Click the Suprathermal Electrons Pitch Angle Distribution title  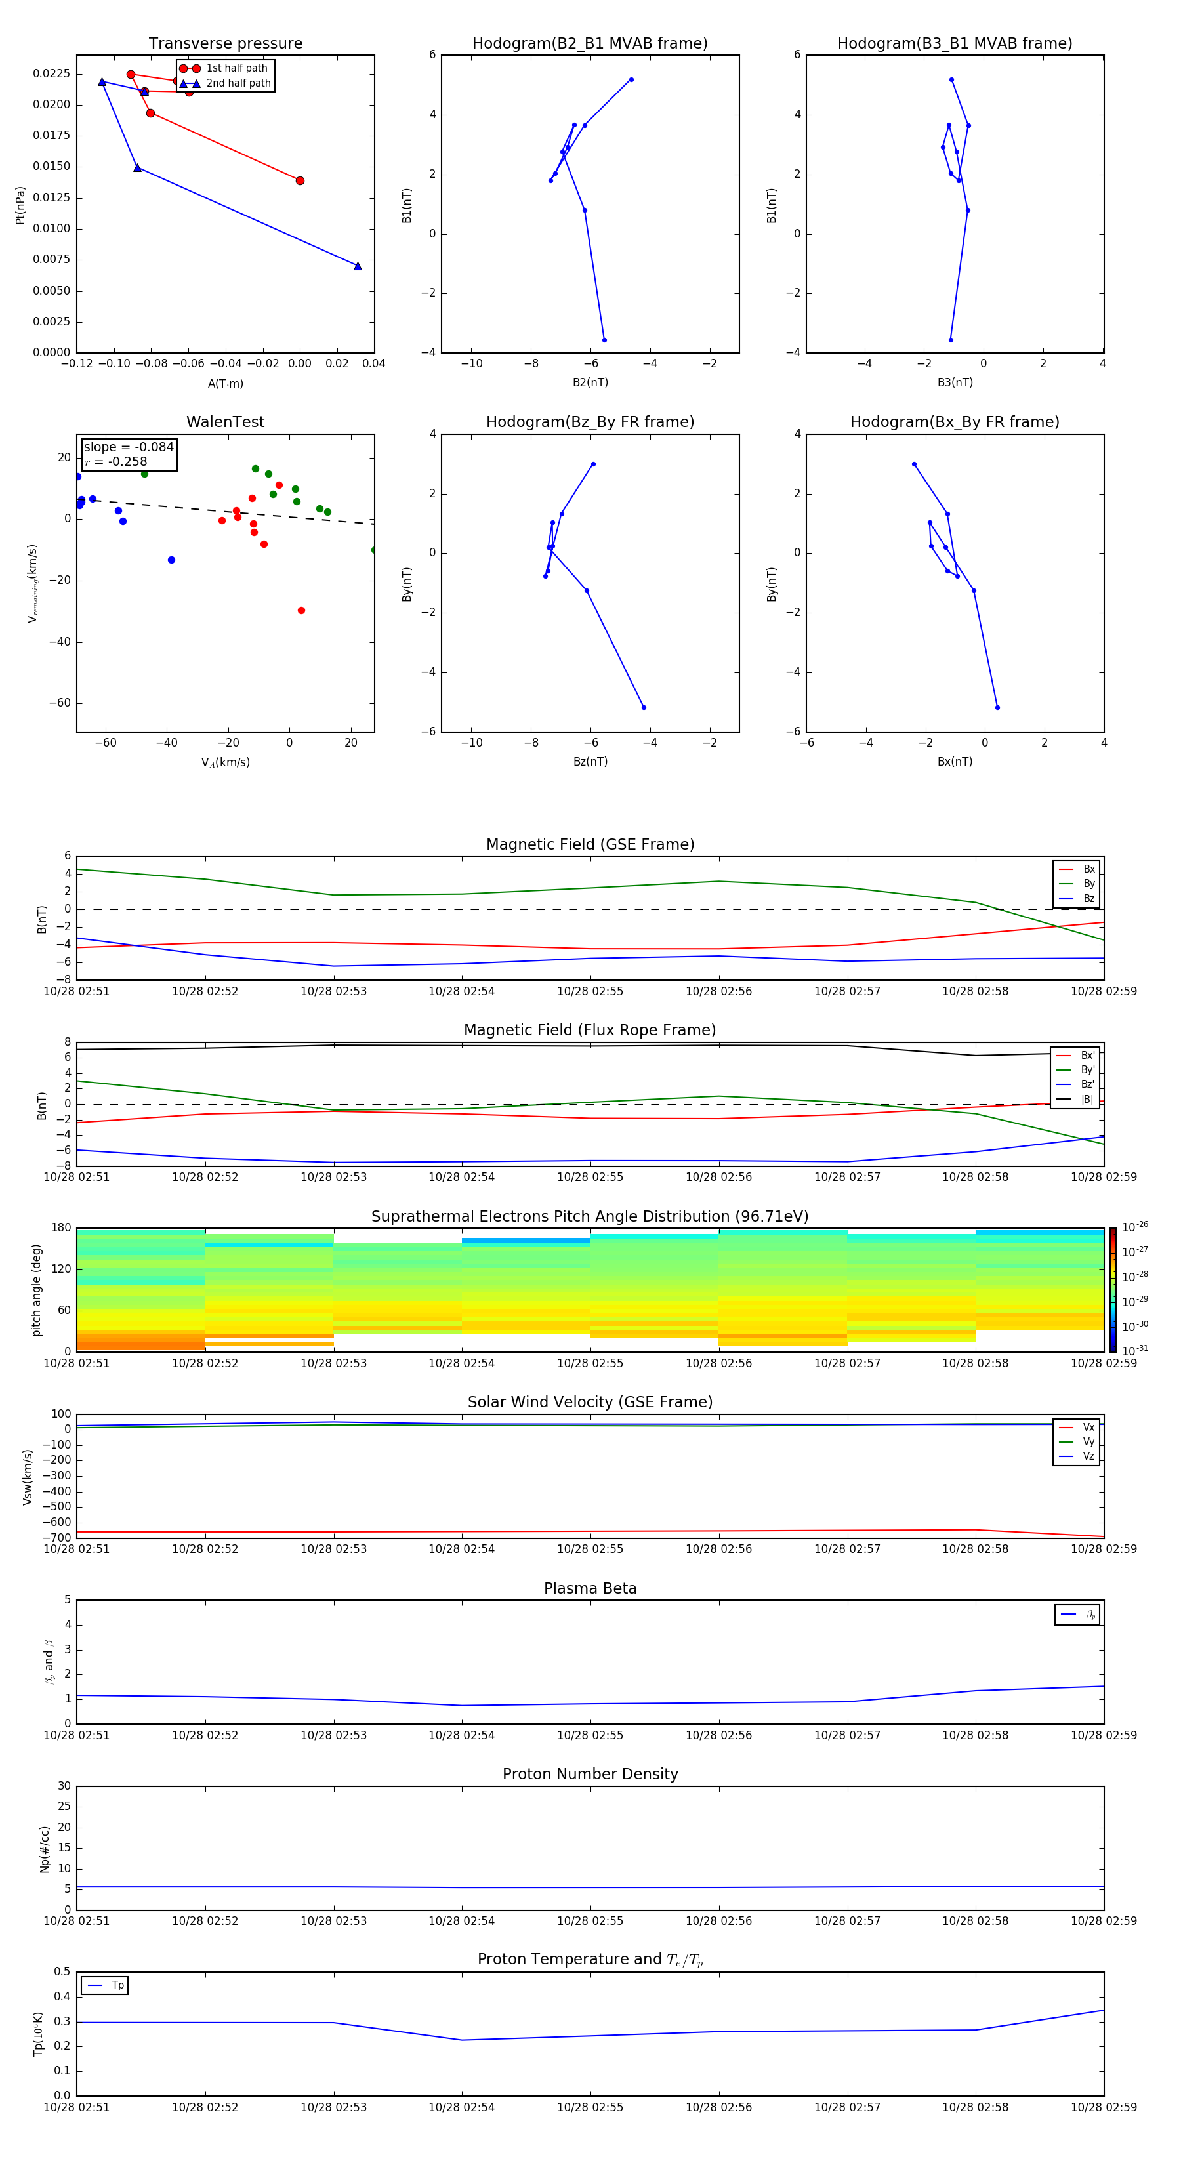pos(590,1217)
